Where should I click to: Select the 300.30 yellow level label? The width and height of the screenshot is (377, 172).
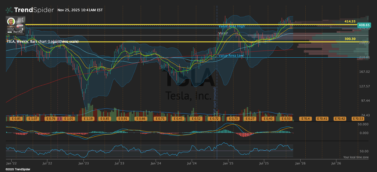pyautogui.click(x=350, y=39)
